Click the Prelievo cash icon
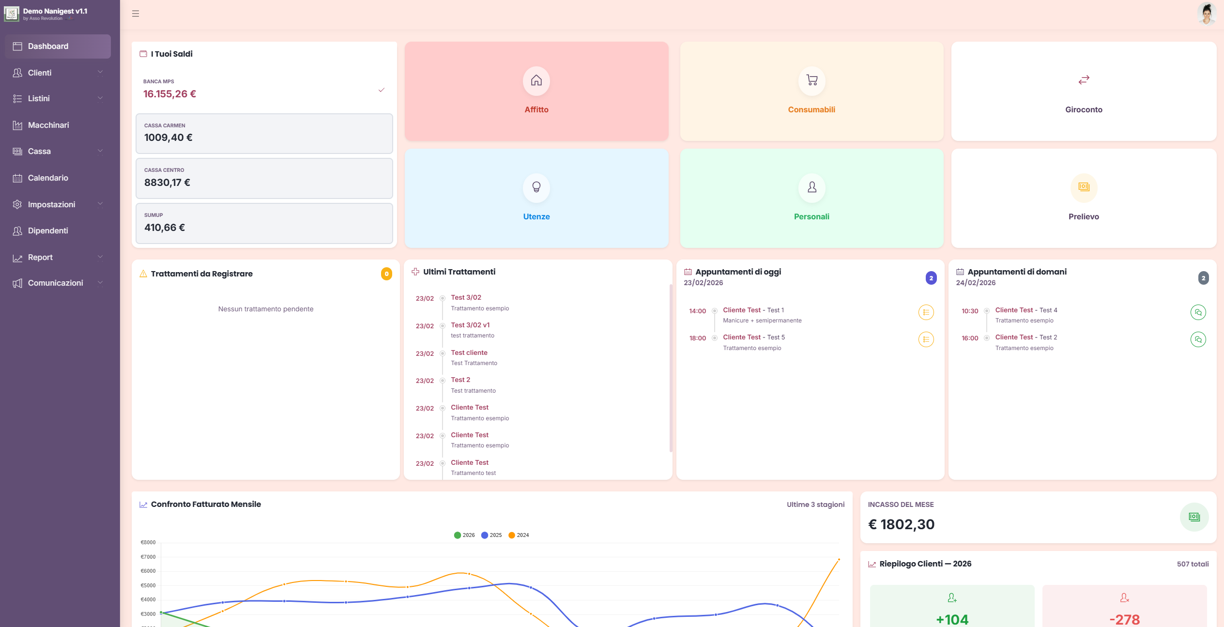This screenshot has width=1224, height=627. pyautogui.click(x=1084, y=187)
